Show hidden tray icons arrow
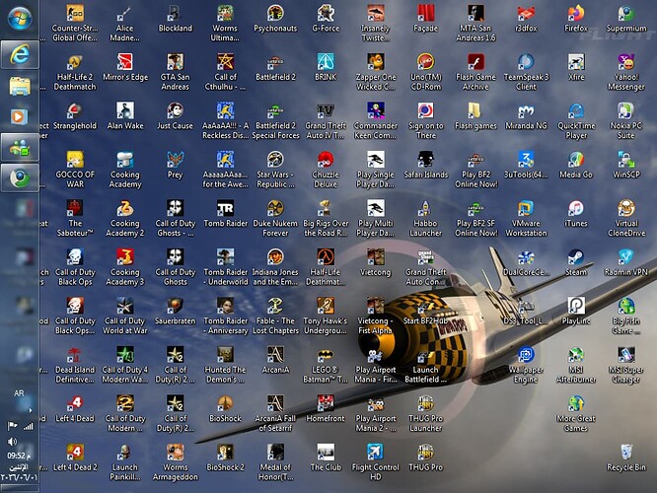657x493 pixels. pyautogui.click(x=31, y=410)
